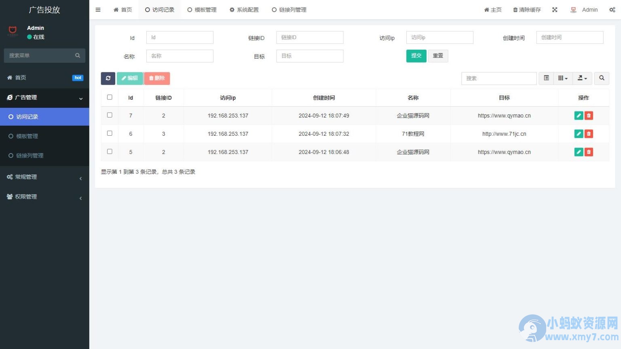Click the timestamp 2024-09-12 18:06:48

point(324,152)
